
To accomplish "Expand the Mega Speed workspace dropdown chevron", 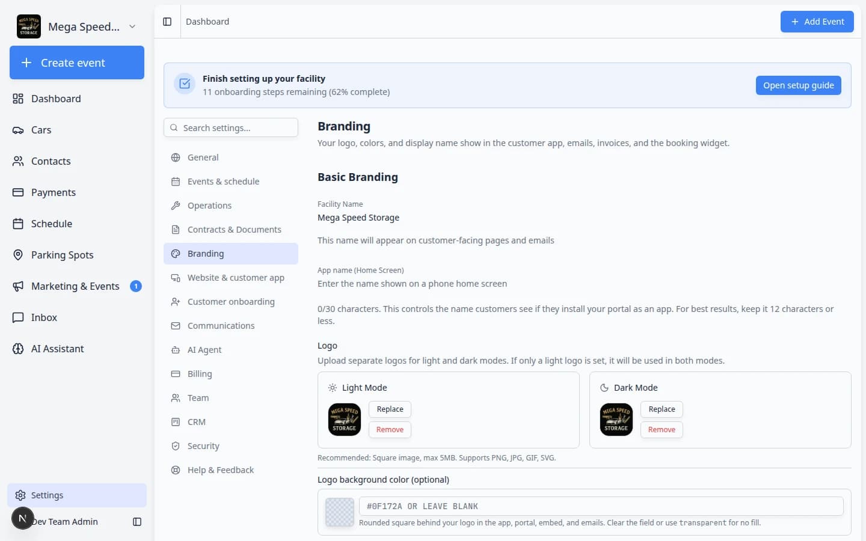I will coord(132,26).
